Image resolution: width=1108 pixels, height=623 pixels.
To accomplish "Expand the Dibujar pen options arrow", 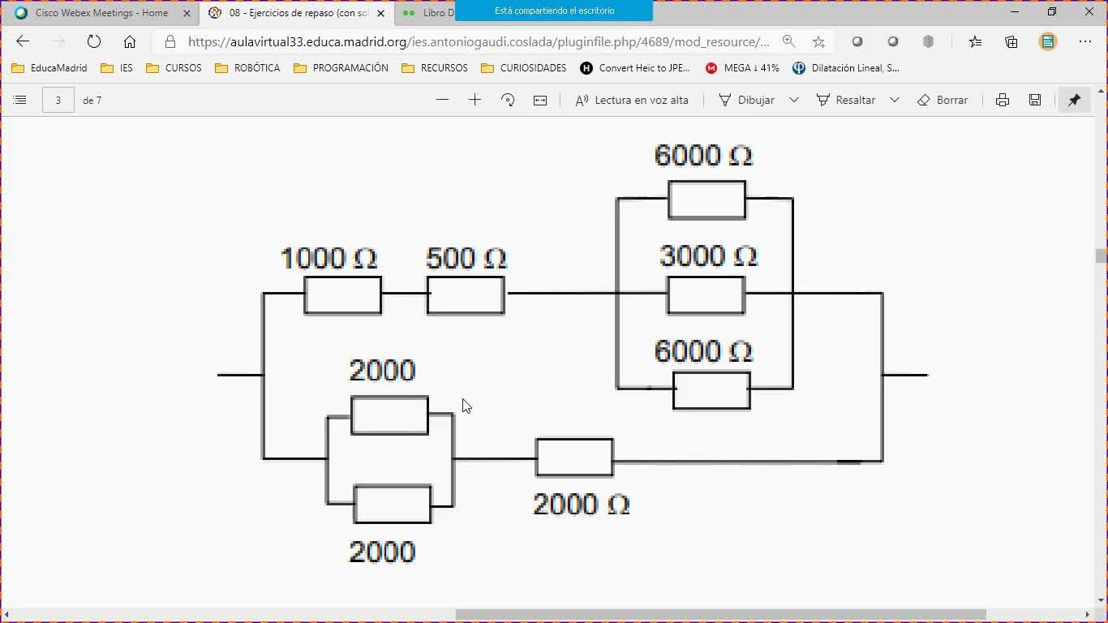I will (794, 100).
